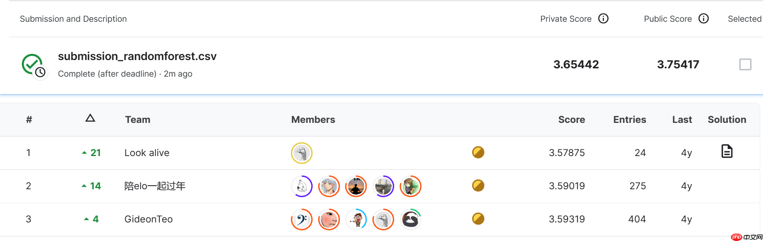Viewport: 763px width, 241px height.
Task: Click the gold medal icon next to Look alive
Action: (478, 153)
